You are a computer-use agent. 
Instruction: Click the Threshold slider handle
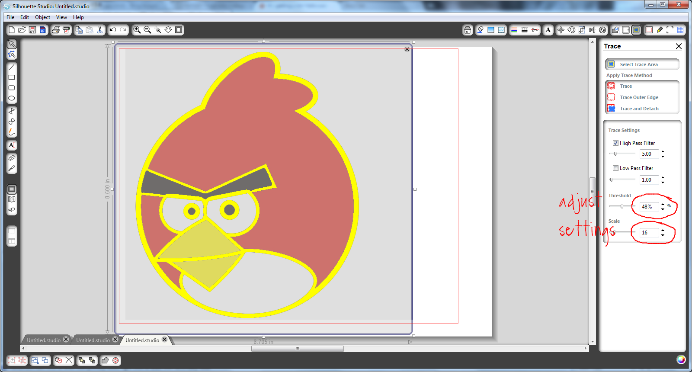click(622, 206)
